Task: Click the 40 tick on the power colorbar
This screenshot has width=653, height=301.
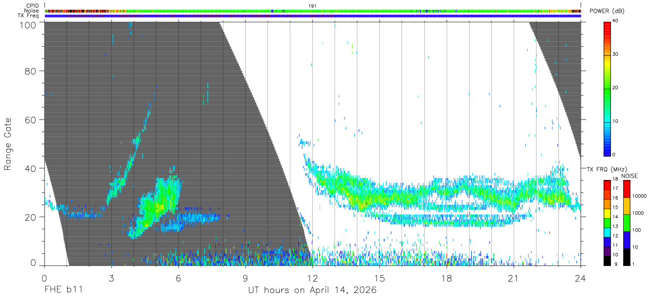Action: tap(616, 21)
